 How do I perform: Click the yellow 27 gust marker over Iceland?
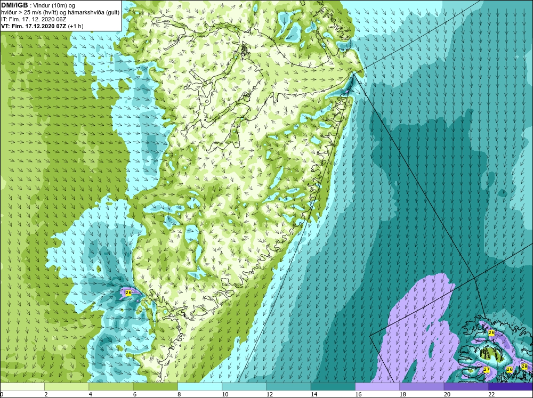point(487,369)
